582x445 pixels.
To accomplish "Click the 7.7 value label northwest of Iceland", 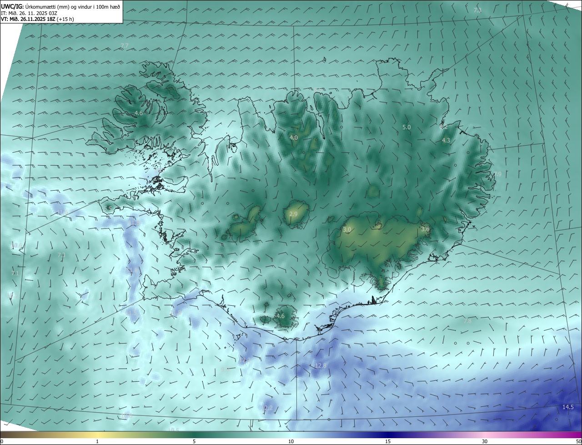I will (125, 46).
